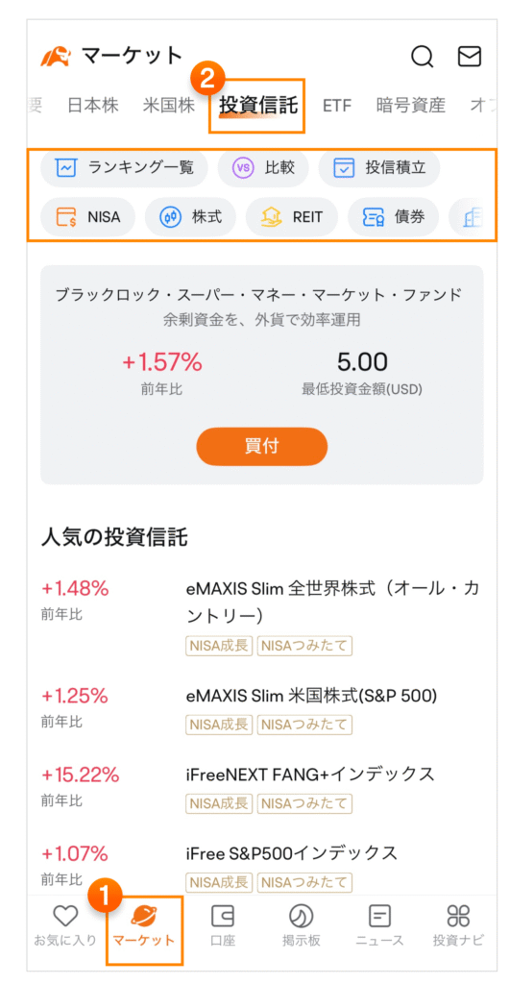This screenshot has width=509, height=984.
Task: Switch to the ETF tab
Action: 337,106
